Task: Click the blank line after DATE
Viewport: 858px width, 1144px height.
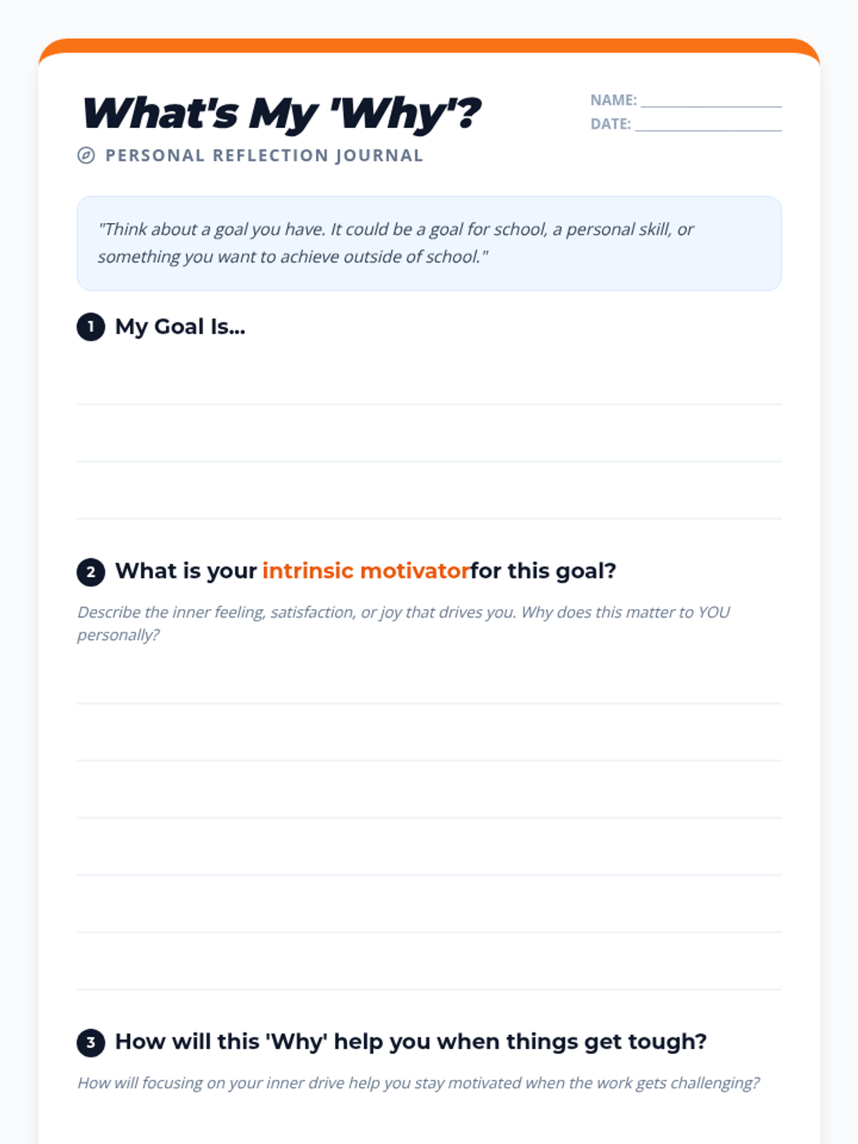Action: pos(708,125)
